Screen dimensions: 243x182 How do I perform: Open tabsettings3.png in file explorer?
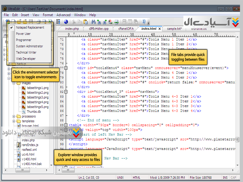[37, 97]
